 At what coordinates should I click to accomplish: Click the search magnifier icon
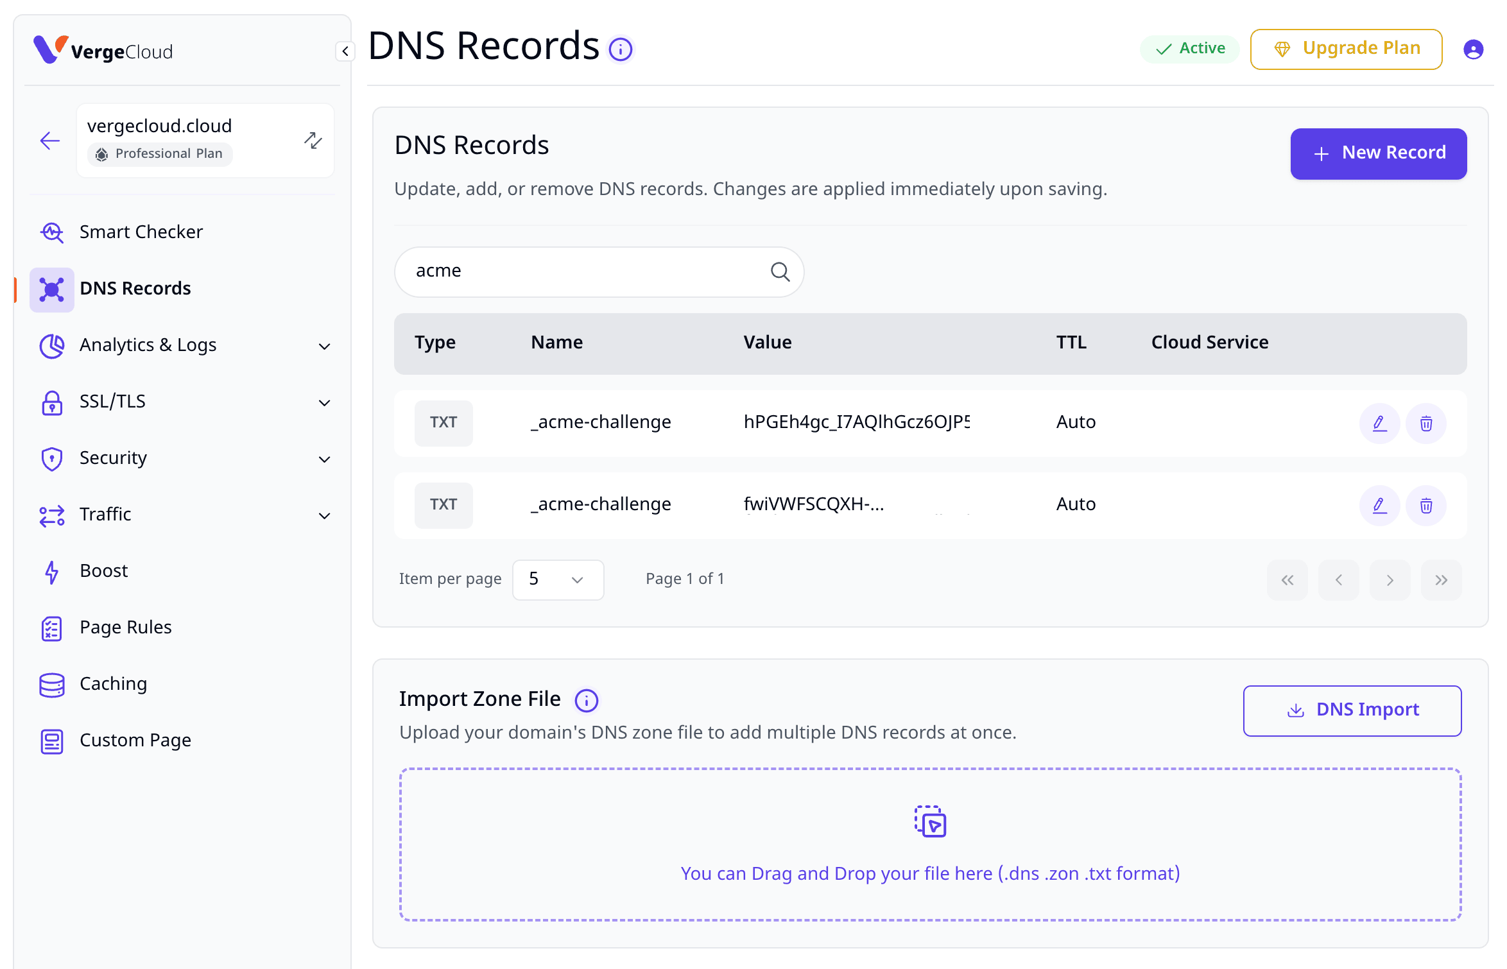pos(780,272)
